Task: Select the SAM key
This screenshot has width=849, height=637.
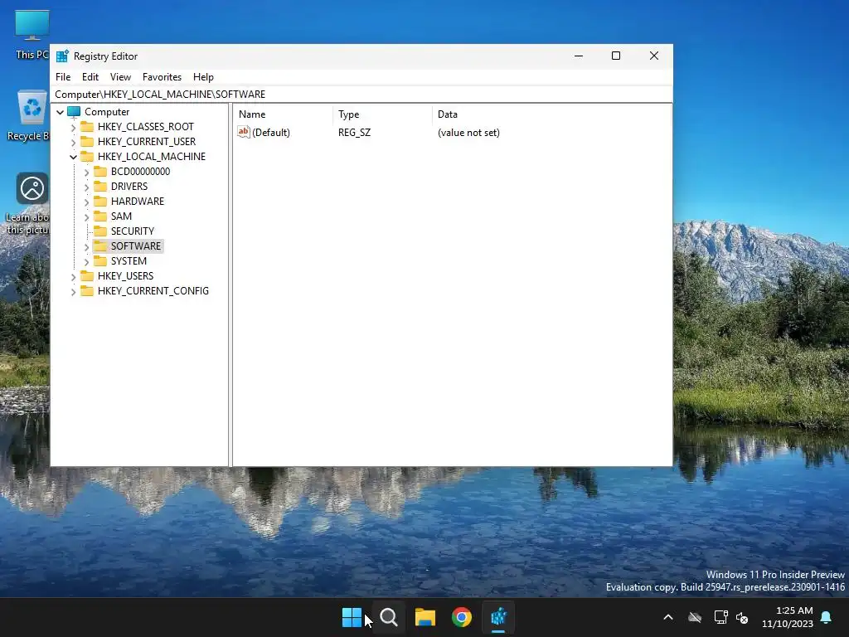Action: pos(121,216)
